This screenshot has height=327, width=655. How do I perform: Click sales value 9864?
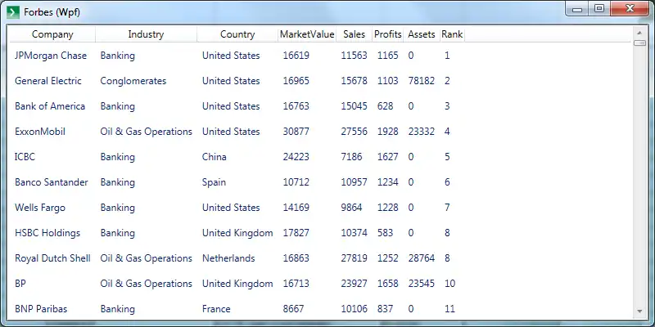352,208
